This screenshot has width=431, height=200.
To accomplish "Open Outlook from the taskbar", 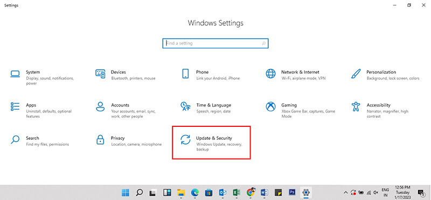I will pos(223,192).
